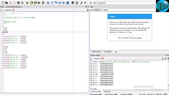Click '@author: Amit' line in the editor
This screenshot has width=169, height=95.
pyautogui.click(x=10, y=22)
